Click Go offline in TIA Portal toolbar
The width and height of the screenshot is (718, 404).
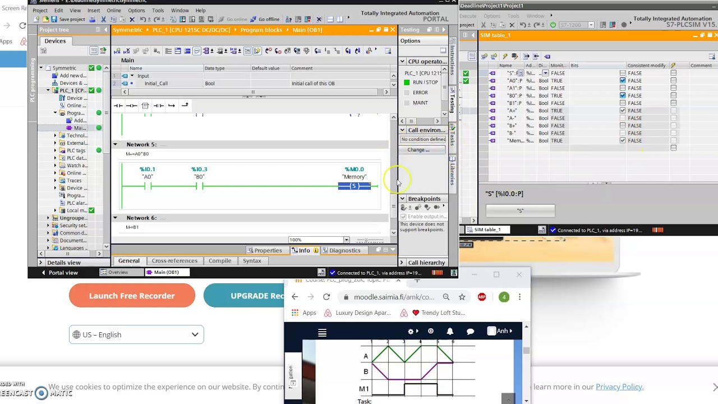(x=265, y=19)
